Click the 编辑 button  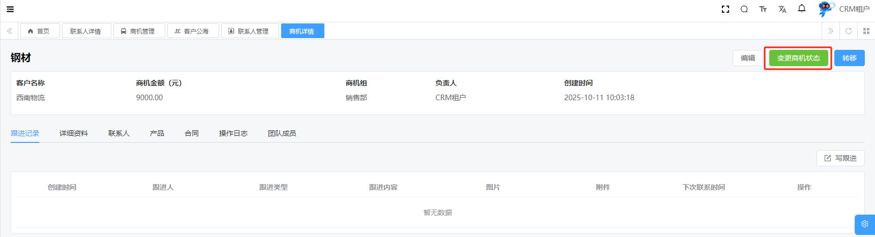coord(747,58)
